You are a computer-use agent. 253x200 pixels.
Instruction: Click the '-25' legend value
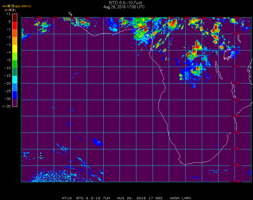pyautogui.click(x=7, y=91)
